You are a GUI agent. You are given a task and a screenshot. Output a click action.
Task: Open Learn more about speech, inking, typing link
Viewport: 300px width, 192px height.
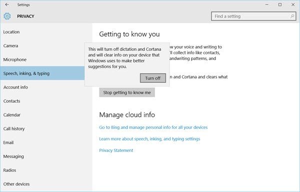(149, 139)
